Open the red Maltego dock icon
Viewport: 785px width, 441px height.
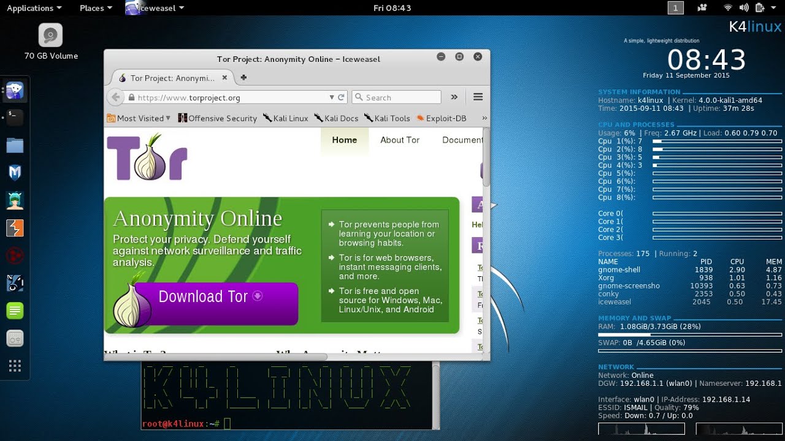click(15, 255)
